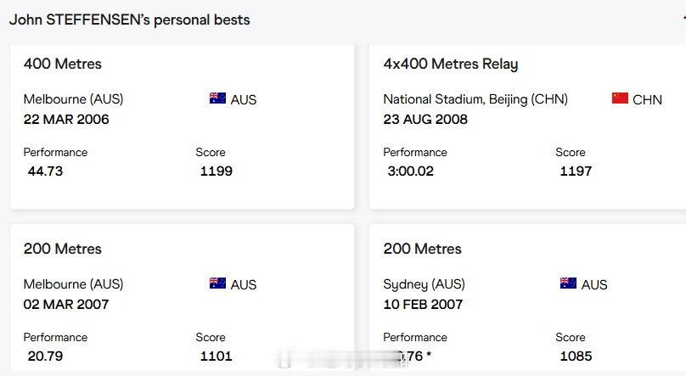Image resolution: width=686 pixels, height=376 pixels.
Task: Click Australian flag icon in 400 Metres card
Action: pyautogui.click(x=217, y=98)
